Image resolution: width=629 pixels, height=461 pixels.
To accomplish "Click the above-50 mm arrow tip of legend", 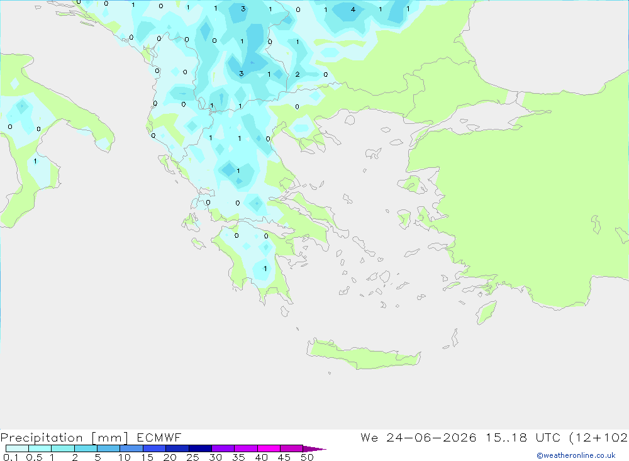I will tap(314, 449).
